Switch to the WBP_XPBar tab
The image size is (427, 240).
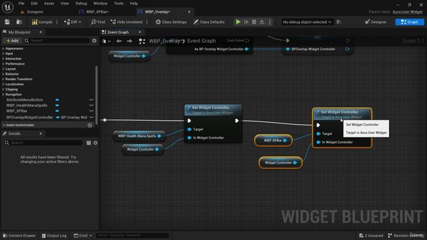click(97, 12)
